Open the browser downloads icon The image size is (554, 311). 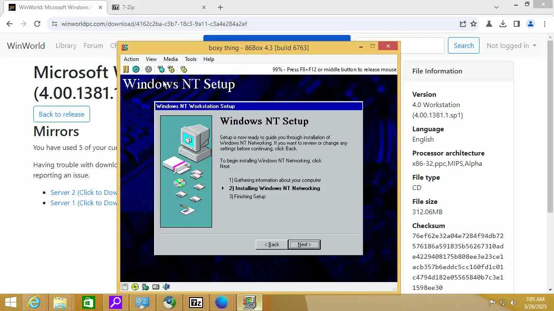pos(502,24)
